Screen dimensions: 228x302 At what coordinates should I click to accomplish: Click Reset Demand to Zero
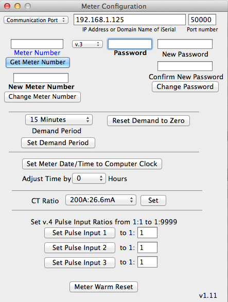(x=148, y=120)
